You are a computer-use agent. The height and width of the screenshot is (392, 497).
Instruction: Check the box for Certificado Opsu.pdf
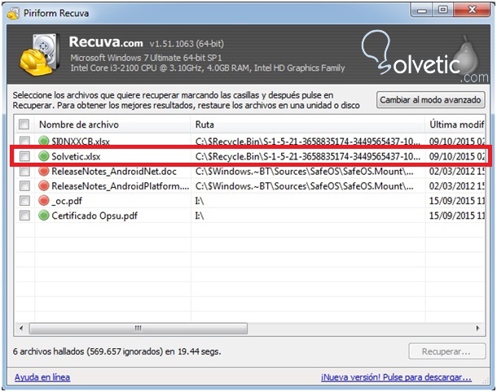(x=24, y=216)
